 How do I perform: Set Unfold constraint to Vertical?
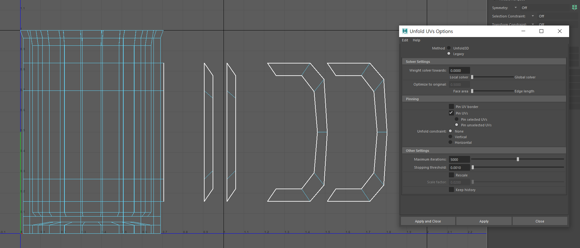coord(450,137)
